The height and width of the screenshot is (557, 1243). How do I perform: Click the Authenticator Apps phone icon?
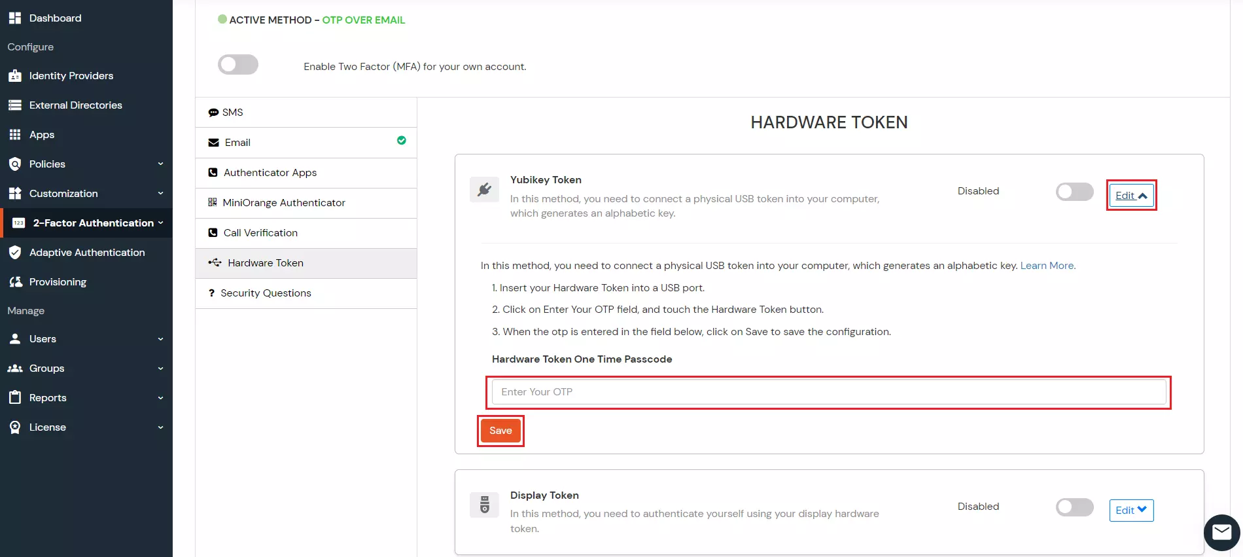[x=213, y=173]
